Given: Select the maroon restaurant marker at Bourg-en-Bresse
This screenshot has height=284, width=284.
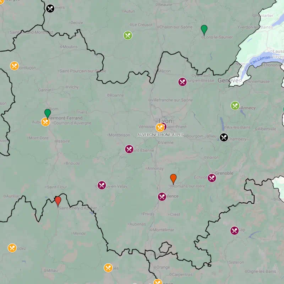Looking at the screenshot, I should coord(182,82).
